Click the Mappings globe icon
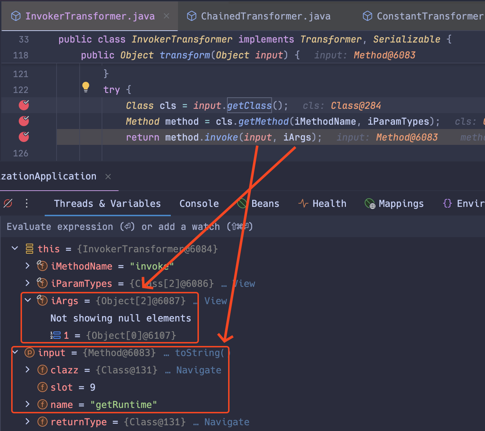 [369, 203]
